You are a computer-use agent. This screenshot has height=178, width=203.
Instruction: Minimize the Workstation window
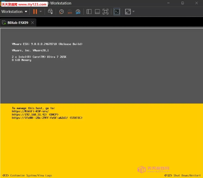(x=168, y=3)
